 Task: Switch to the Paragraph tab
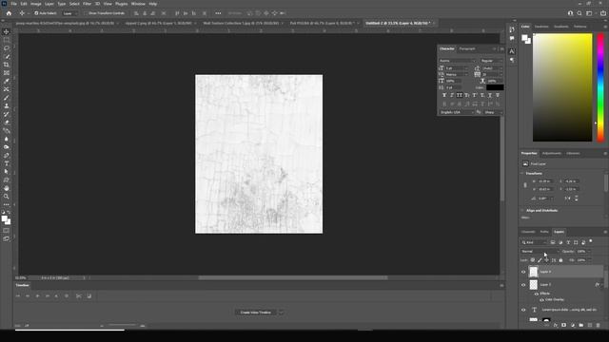pos(467,48)
